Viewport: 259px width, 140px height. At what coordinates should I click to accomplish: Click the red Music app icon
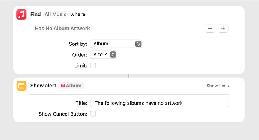point(21,14)
